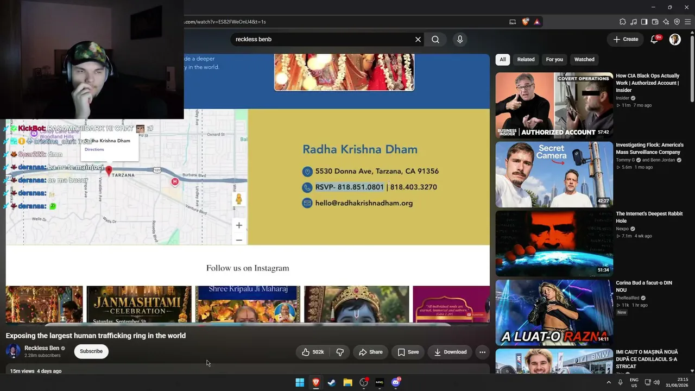
Task: Open the media control music note icon
Action: [634, 22]
